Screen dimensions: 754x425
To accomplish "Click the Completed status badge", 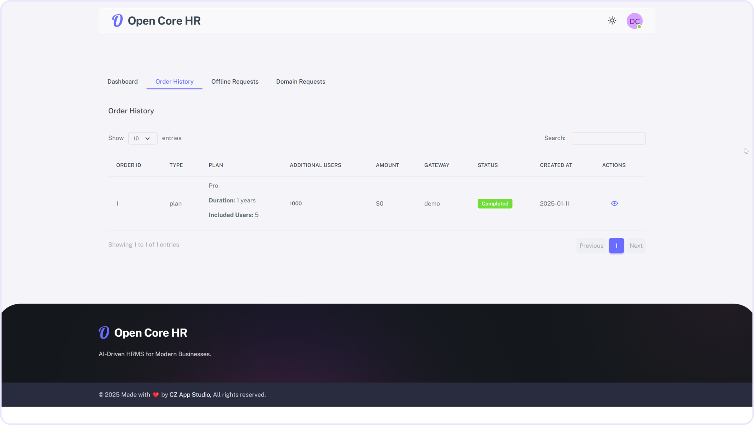I will 495,204.
